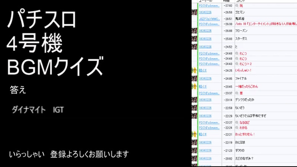Click the time cell -21:23
Image resolution: width=297 pixels, height=167 pixels.
tap(228, 150)
